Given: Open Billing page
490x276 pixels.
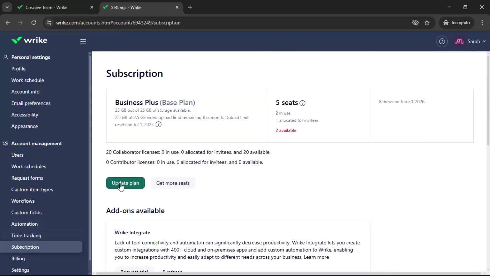Looking at the screenshot, I should click(x=18, y=258).
